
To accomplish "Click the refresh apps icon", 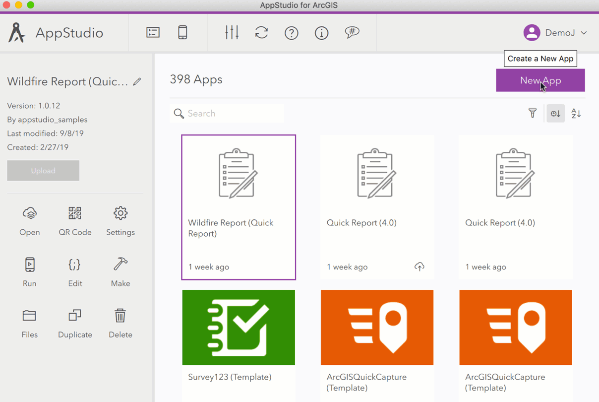I will click(x=262, y=33).
